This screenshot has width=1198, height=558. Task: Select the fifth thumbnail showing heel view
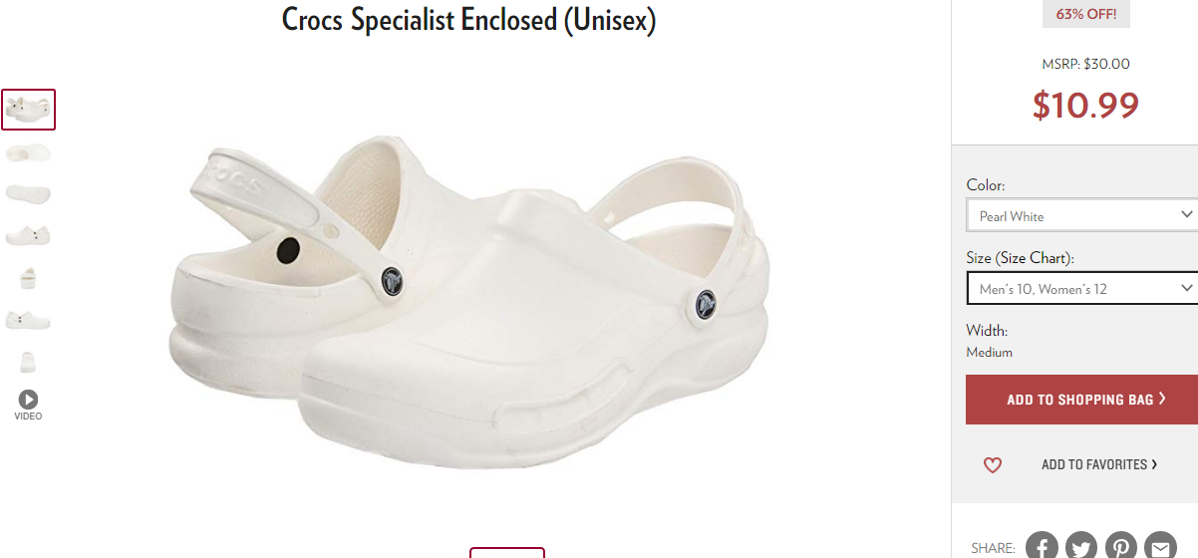[x=28, y=278]
